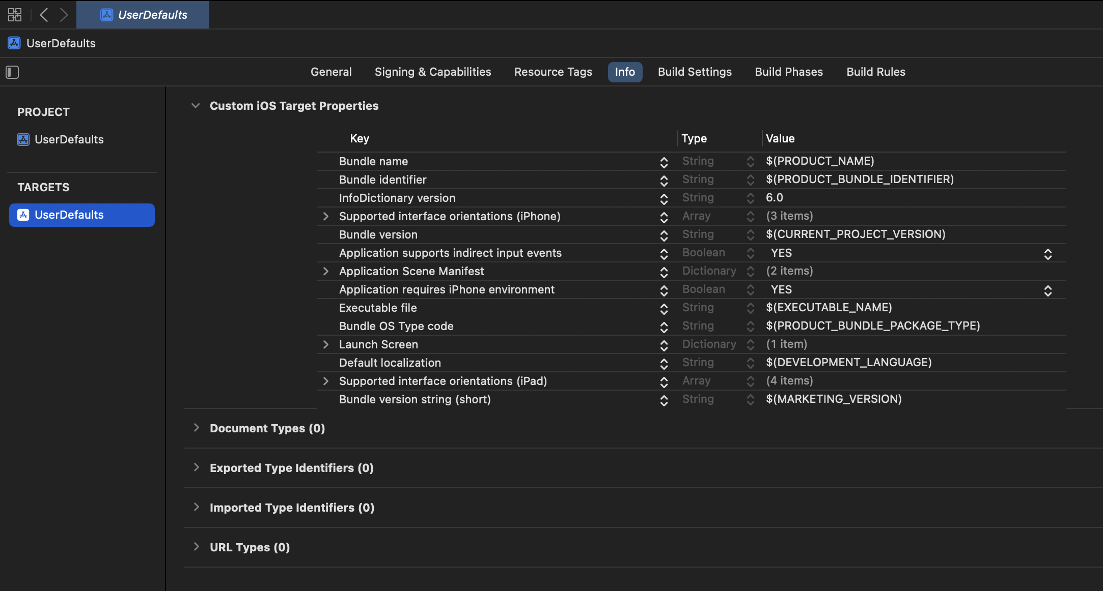Click the UserDefaults project icon in breadcrumb

(x=14, y=43)
